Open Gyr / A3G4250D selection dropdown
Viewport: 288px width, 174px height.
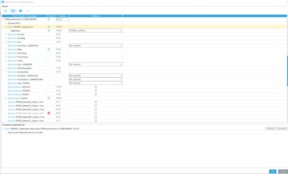96,65
